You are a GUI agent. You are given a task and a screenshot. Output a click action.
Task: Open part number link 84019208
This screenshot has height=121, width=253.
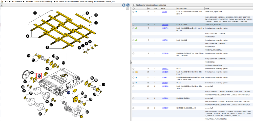[165, 86]
